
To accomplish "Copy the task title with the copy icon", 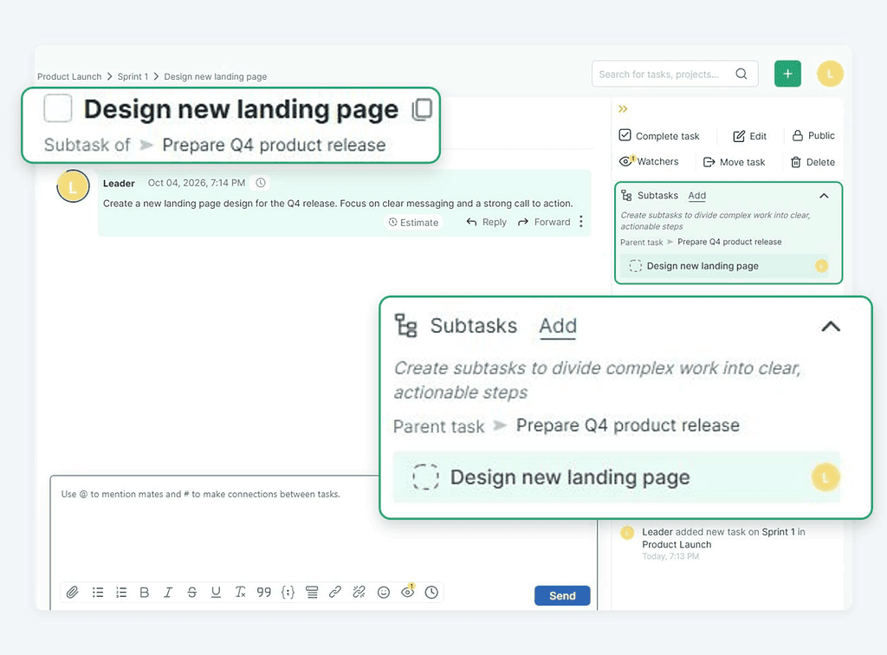I will [422, 109].
